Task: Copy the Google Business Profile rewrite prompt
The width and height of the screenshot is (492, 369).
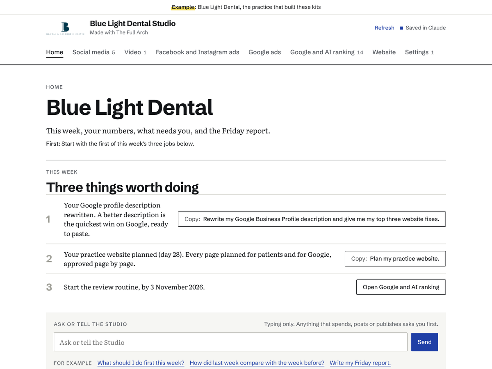Action: 312,219
